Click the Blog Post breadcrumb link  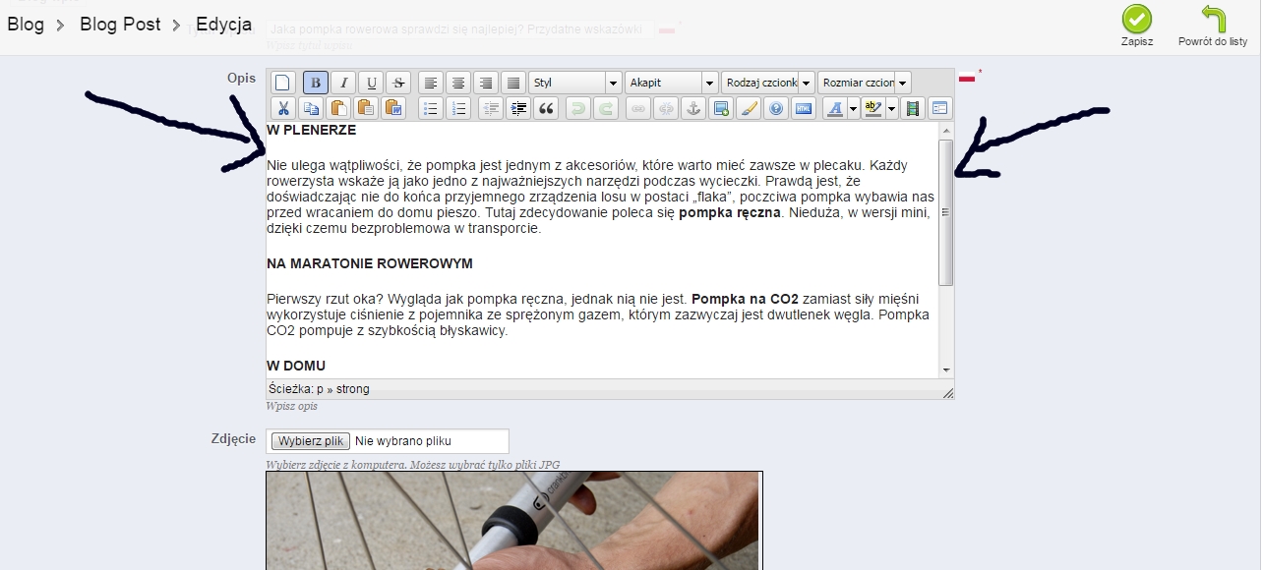tap(120, 25)
